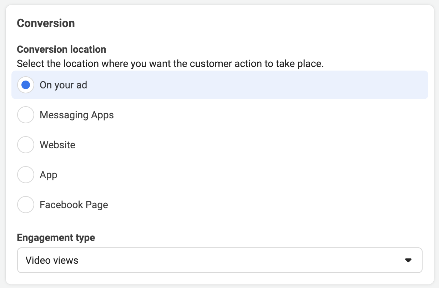Pick the App radio button
This screenshot has height=288, width=439.
coord(25,175)
